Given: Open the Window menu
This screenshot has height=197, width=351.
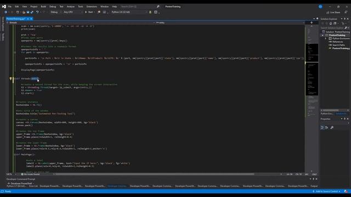Looking at the screenshot, I should click(x=104, y=7).
